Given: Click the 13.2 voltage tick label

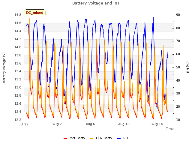Looking at the screenshot, I should click(x=18, y=79).
